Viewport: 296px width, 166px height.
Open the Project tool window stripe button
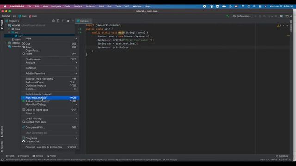click(2, 24)
